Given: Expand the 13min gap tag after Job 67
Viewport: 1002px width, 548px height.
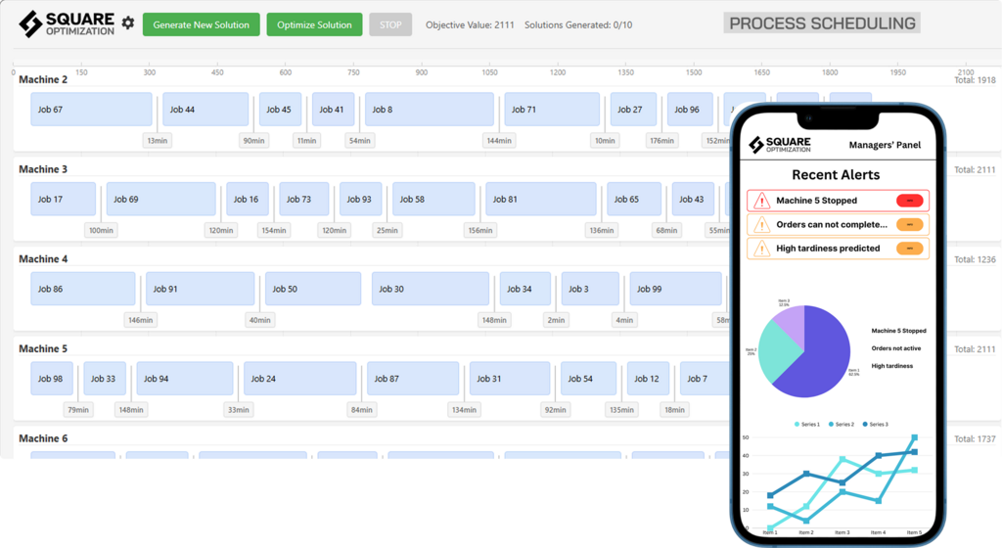Looking at the screenshot, I should pos(157,141).
